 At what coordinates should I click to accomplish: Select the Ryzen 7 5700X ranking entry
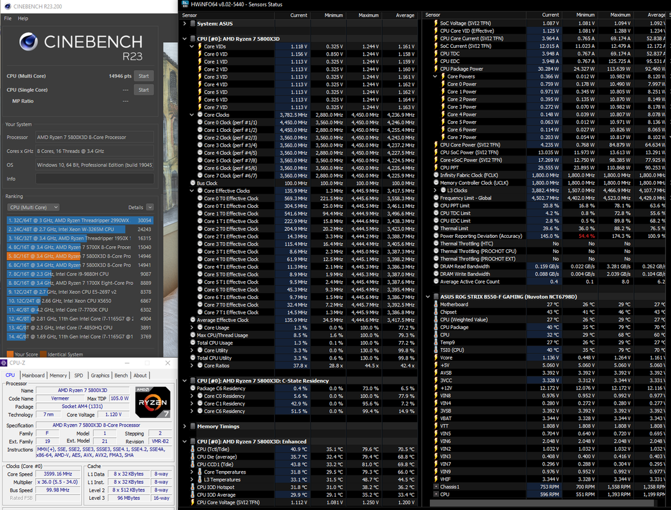[x=80, y=247]
